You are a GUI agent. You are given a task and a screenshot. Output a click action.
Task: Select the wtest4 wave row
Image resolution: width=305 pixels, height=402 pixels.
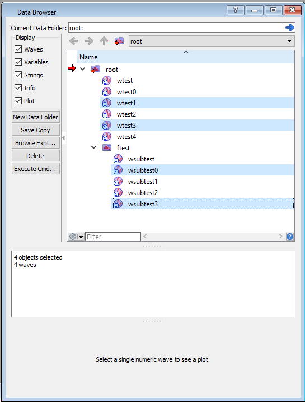pos(197,137)
